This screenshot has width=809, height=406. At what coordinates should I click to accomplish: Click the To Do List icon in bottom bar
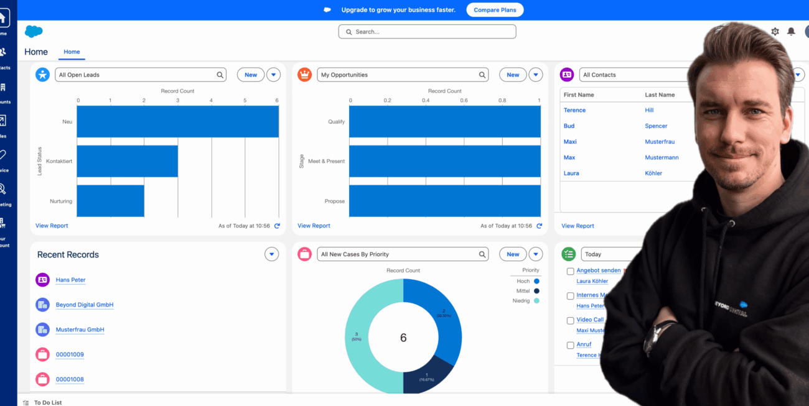[26, 402]
